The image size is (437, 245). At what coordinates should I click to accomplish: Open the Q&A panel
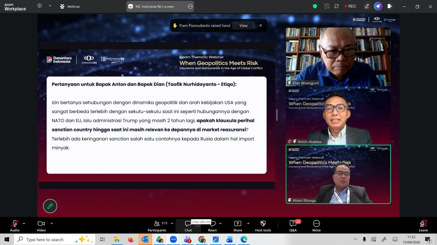pos(293,226)
